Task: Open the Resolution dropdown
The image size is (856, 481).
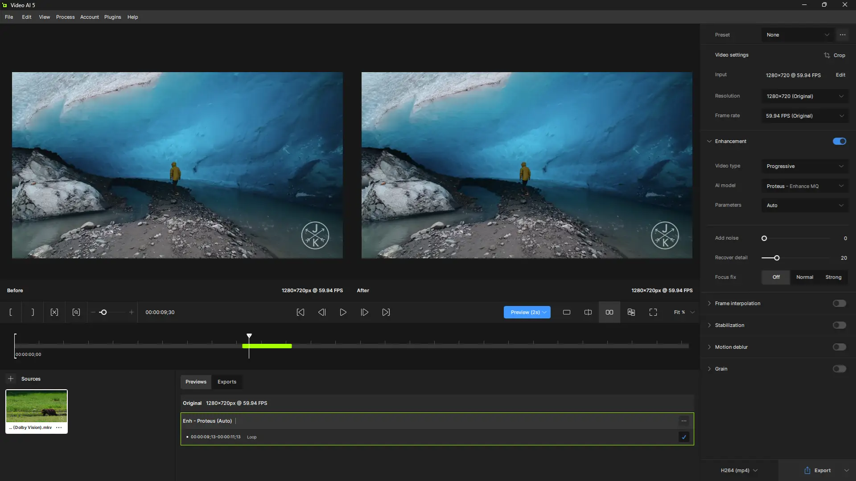Action: point(804,96)
